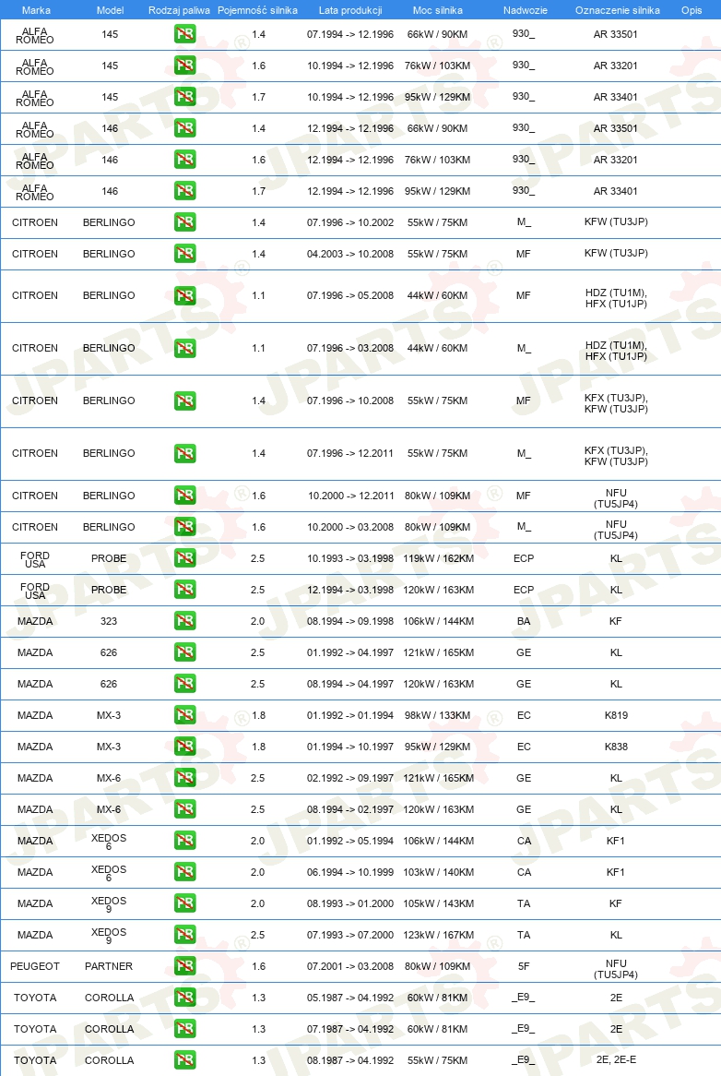Click the Pojemność silnika column header
This screenshot has width=721, height=1076.
pyautogui.click(x=257, y=10)
